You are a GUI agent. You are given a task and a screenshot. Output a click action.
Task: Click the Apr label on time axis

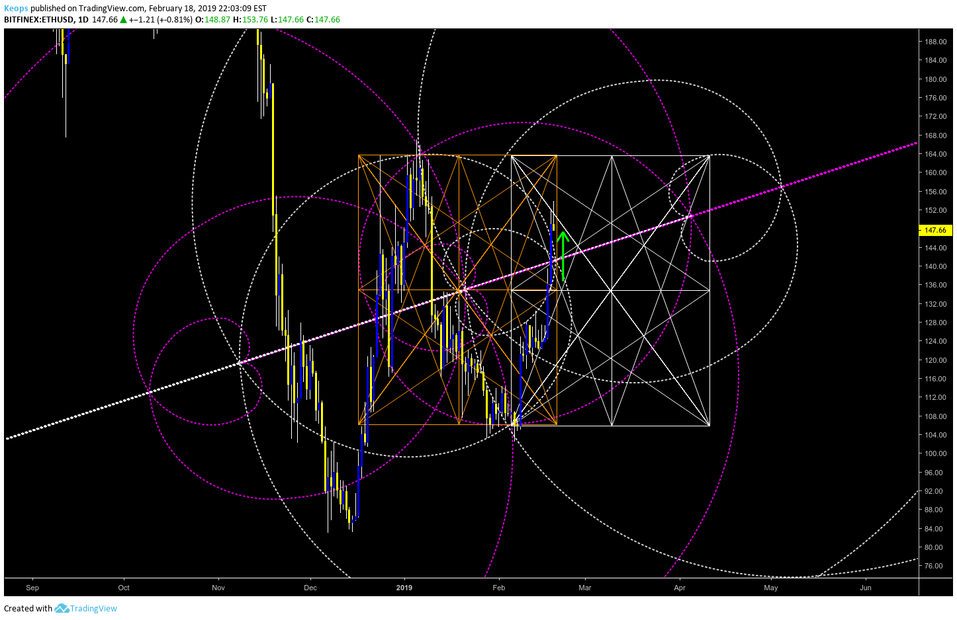pyautogui.click(x=680, y=588)
